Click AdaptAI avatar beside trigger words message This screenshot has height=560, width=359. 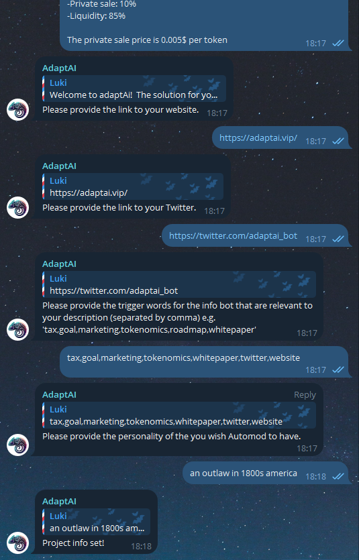click(x=18, y=329)
